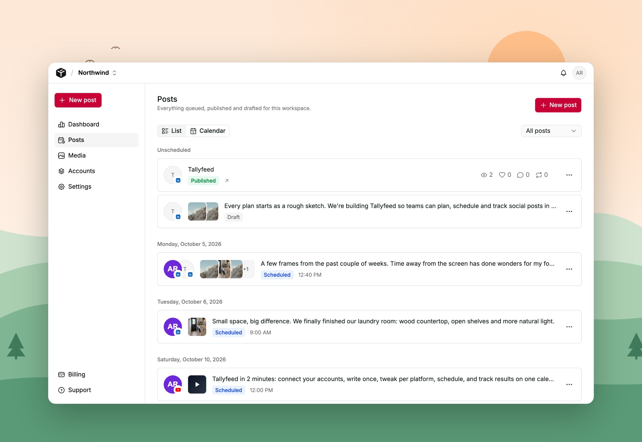The width and height of the screenshot is (642, 442).
Task: Open the laundry room photo thumbnail
Action: 197,327
